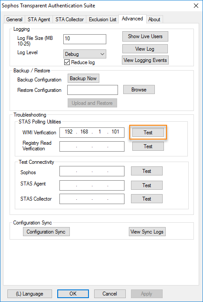Image resolution: width=203 pixels, height=302 pixels.
Task: Go to the Exclusion List tab
Action: point(102,19)
